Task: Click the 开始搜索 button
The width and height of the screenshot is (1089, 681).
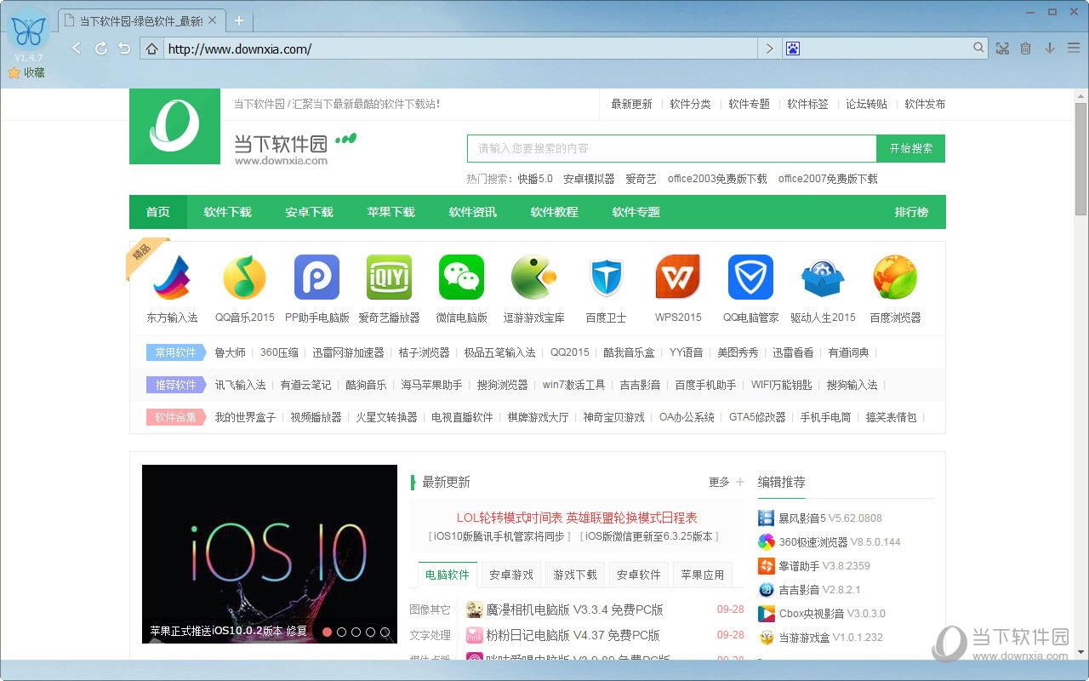Action: 910,148
